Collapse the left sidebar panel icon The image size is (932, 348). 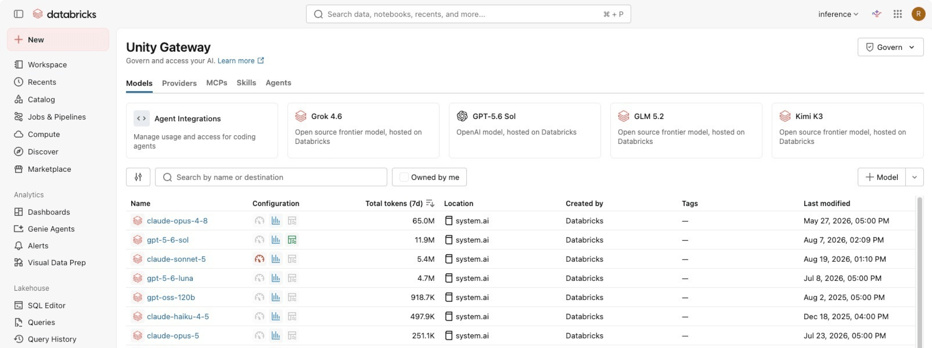[19, 14]
